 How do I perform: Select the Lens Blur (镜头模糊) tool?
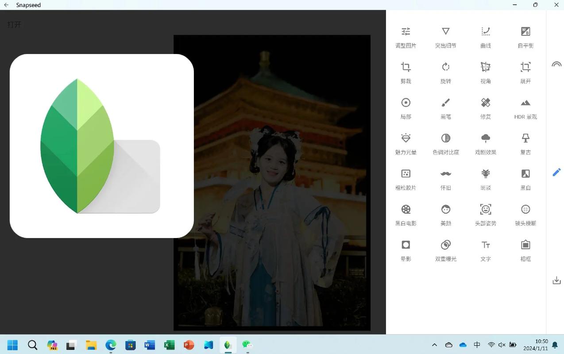coord(525,215)
